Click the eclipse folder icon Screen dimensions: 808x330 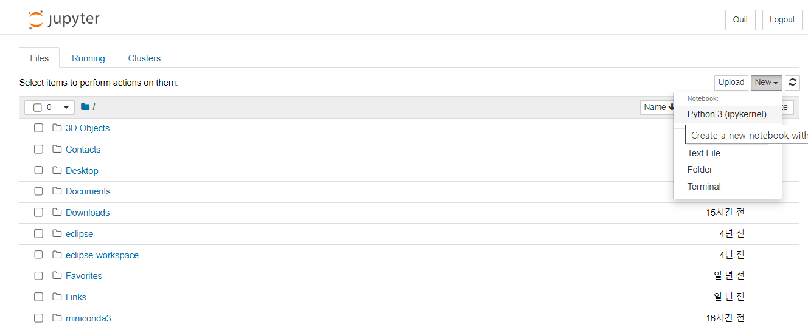tap(57, 234)
